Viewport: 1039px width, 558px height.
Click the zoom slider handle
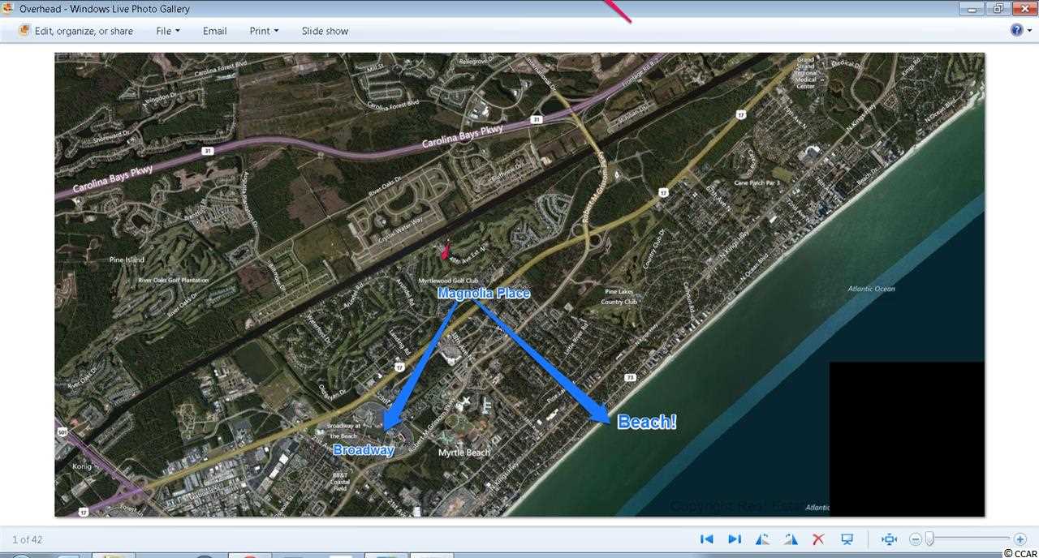[x=930, y=539]
